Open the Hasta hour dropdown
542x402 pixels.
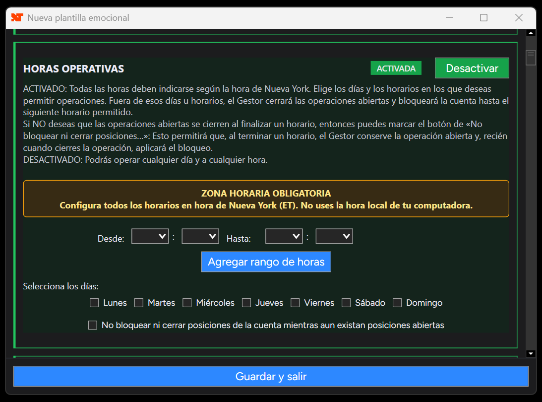coord(284,236)
